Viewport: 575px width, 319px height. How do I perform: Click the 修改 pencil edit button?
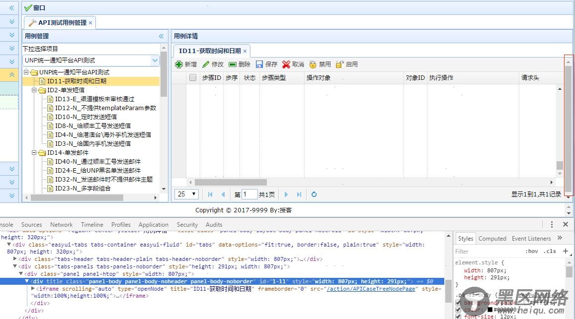[x=213, y=64]
